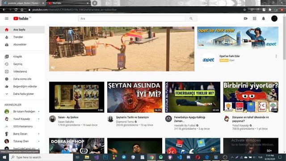Screen dimensions: 286x161
Task: Open Bir tutam Fesleğen subscription
Action: pos(22,111)
